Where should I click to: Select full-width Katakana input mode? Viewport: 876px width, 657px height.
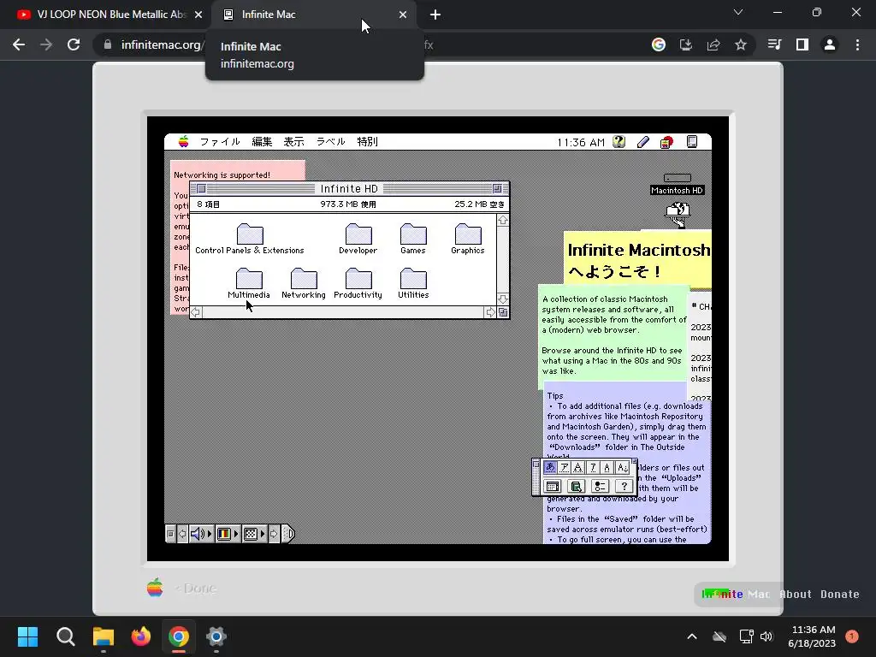pos(565,467)
